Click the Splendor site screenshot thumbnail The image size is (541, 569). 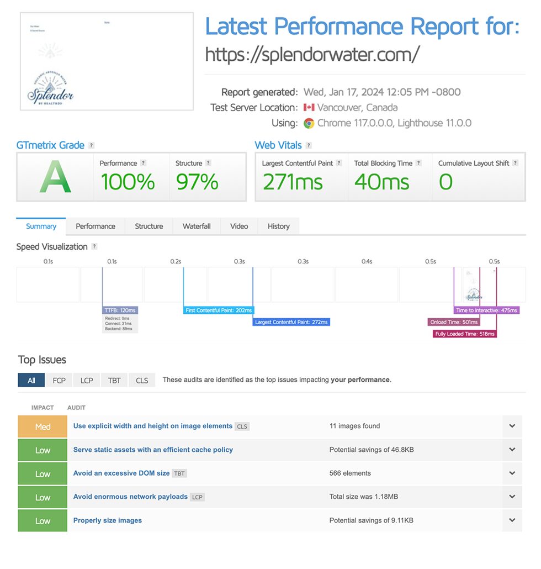[x=107, y=61]
